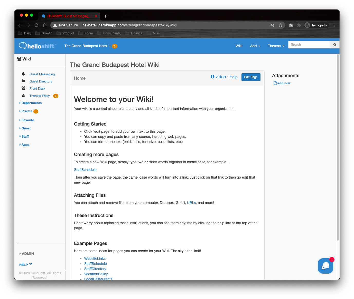
Task: Expand the Private section
Action: pyautogui.click(x=27, y=111)
